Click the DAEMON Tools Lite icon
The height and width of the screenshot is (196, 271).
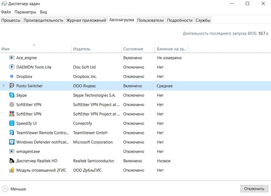[12, 67]
